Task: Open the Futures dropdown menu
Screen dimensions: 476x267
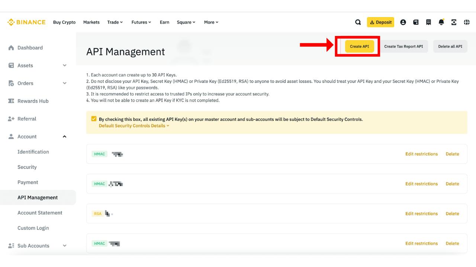Action: pyautogui.click(x=141, y=22)
